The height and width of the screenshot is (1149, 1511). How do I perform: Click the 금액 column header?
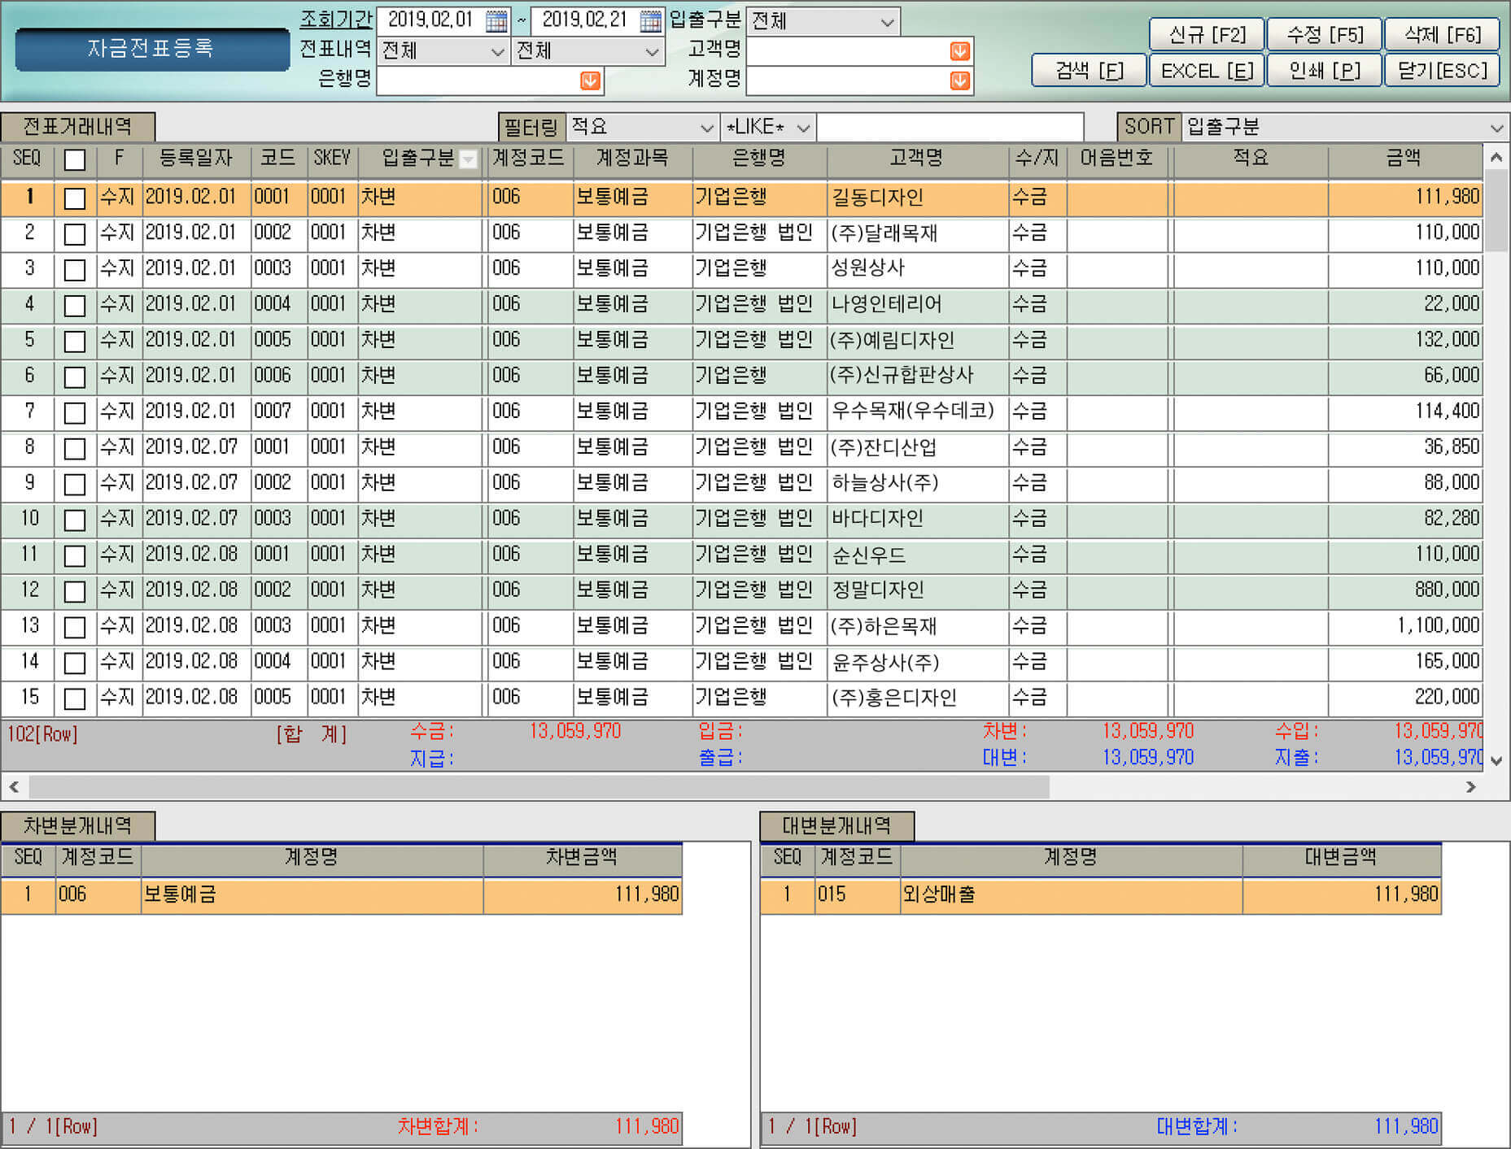1404,159
